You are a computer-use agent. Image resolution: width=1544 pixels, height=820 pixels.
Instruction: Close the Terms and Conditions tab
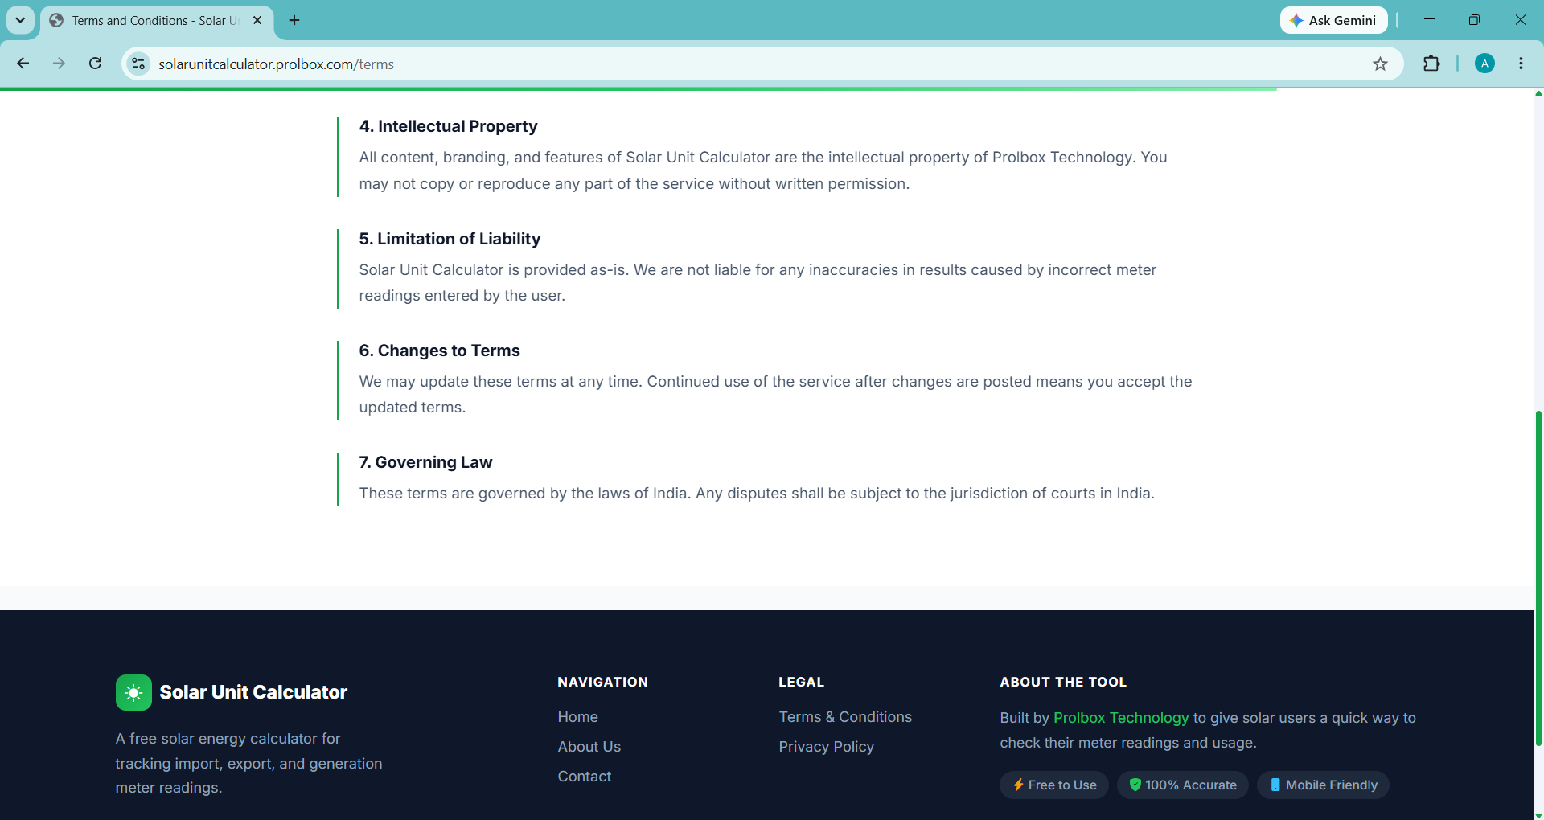257,20
